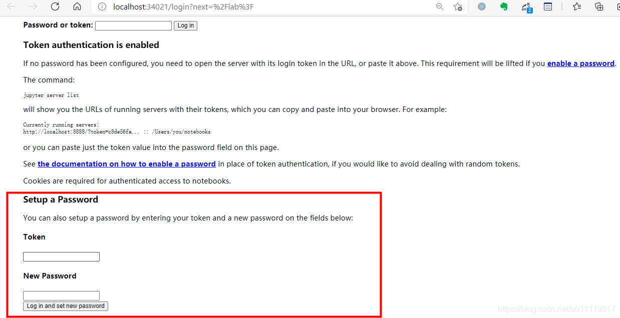Go back to the previous page
Viewport: 620px width, 318px height.
pyautogui.click(x=11, y=6)
